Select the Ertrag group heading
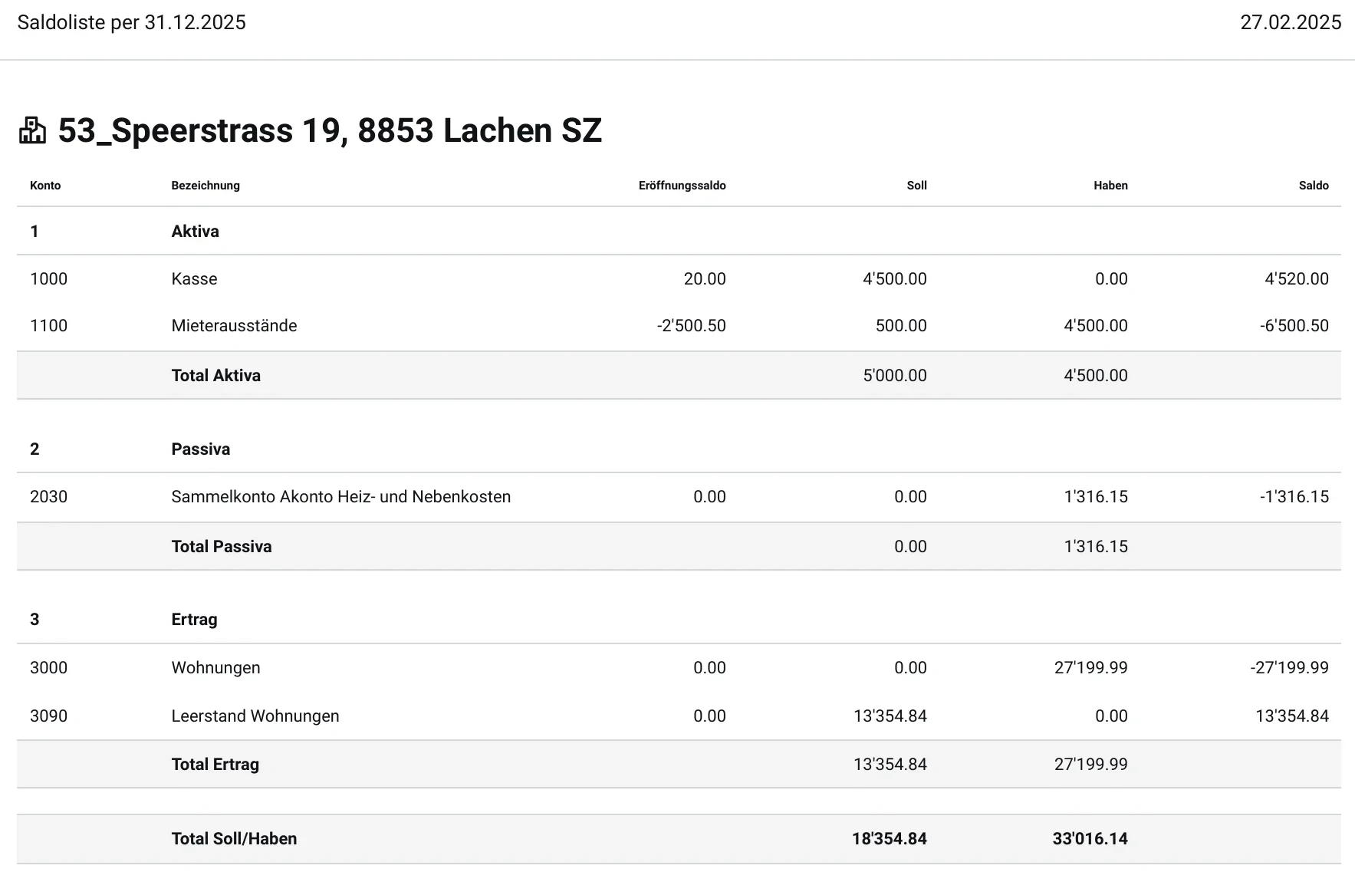1355x872 pixels. coord(194,620)
